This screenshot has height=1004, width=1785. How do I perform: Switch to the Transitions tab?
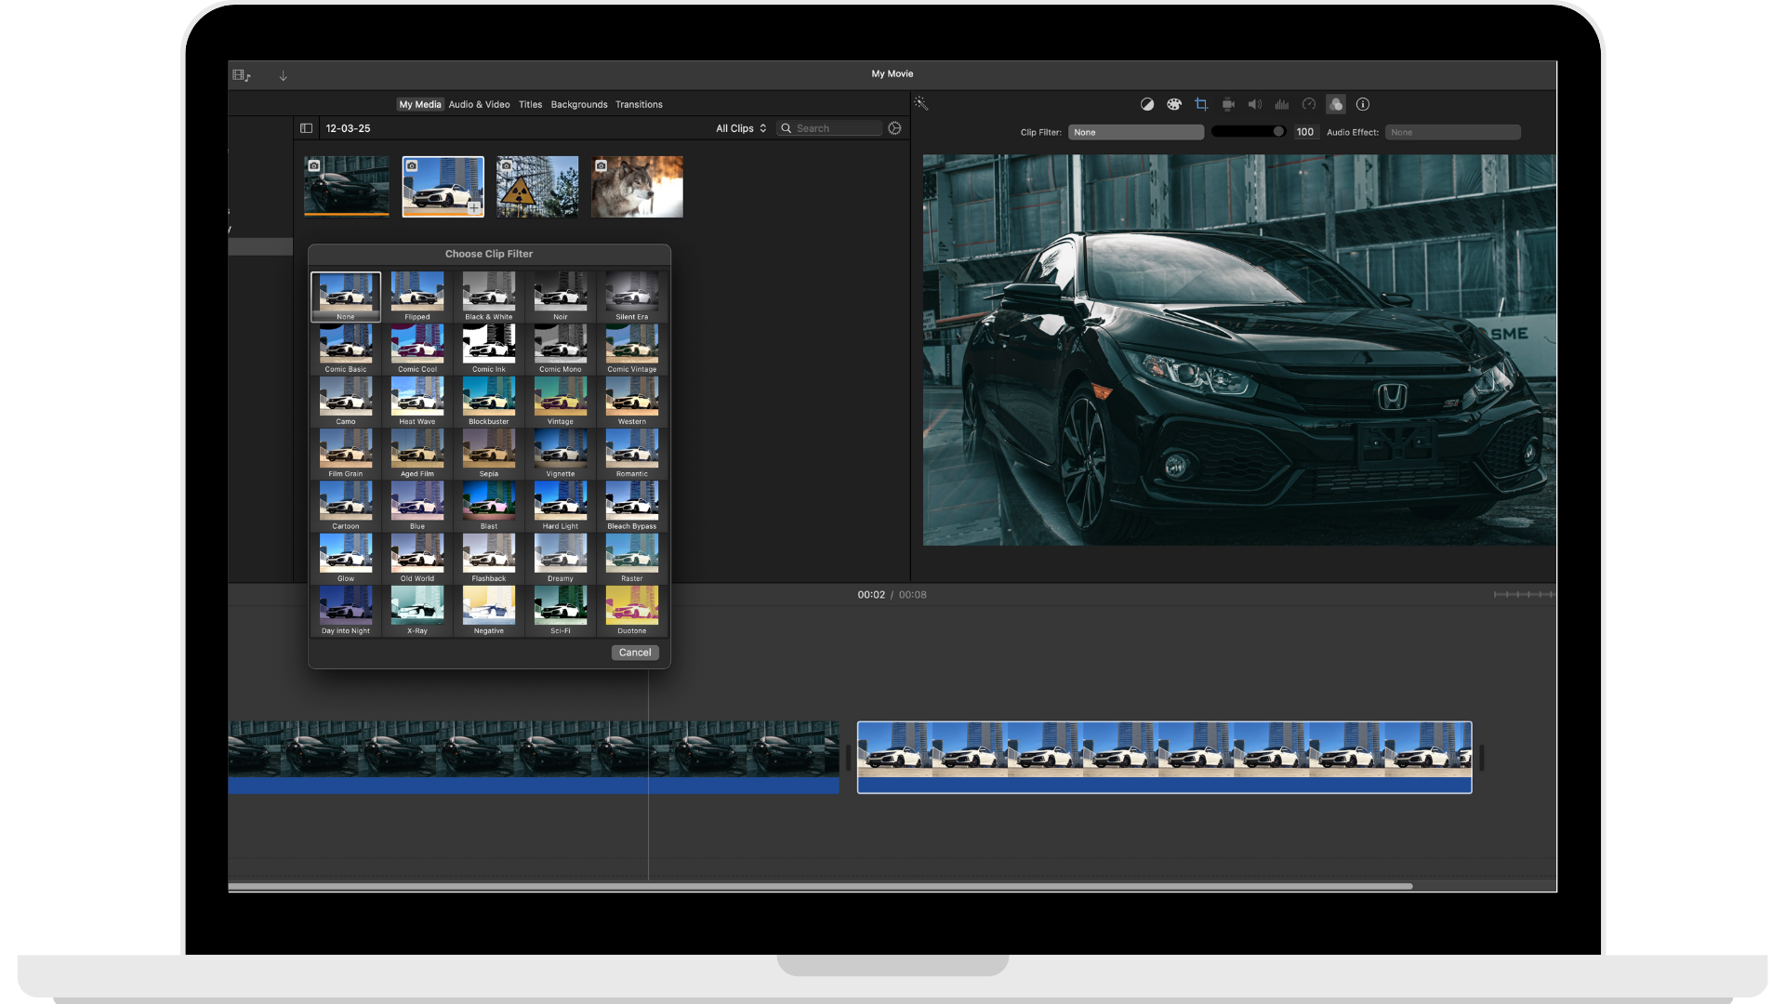[639, 104]
